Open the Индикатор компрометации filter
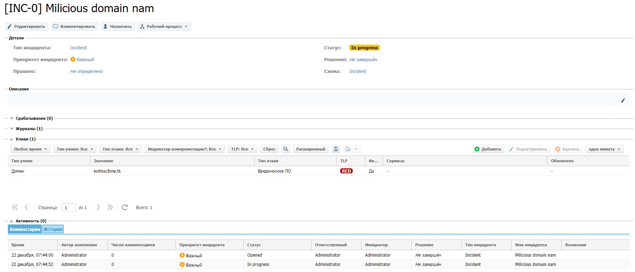 click(185, 149)
